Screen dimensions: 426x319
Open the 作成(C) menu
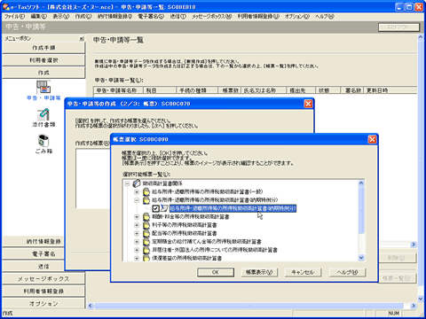pos(83,17)
